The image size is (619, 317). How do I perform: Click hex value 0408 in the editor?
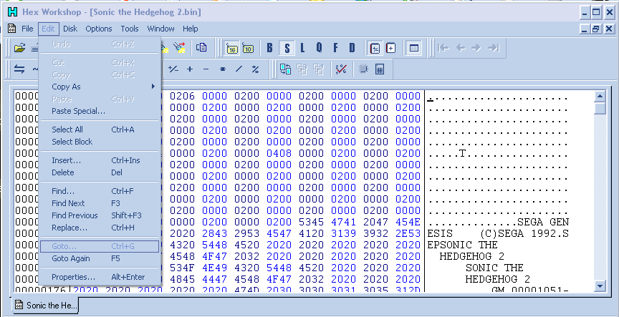point(279,153)
